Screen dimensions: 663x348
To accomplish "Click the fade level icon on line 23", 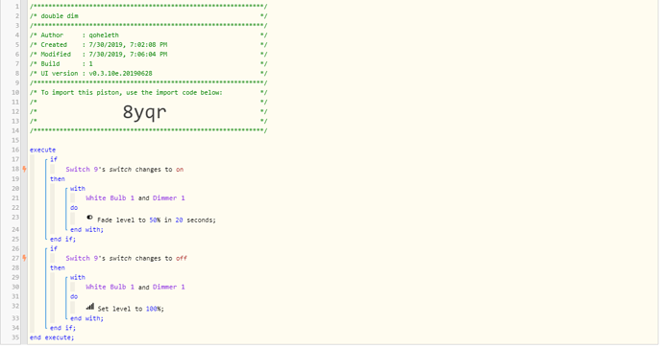I will [x=89, y=218].
